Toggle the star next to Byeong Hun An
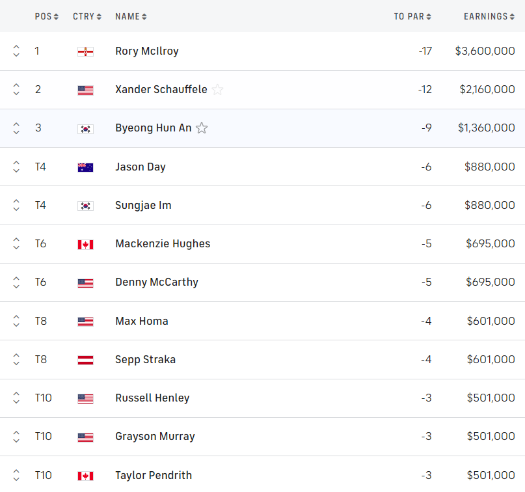 (202, 128)
